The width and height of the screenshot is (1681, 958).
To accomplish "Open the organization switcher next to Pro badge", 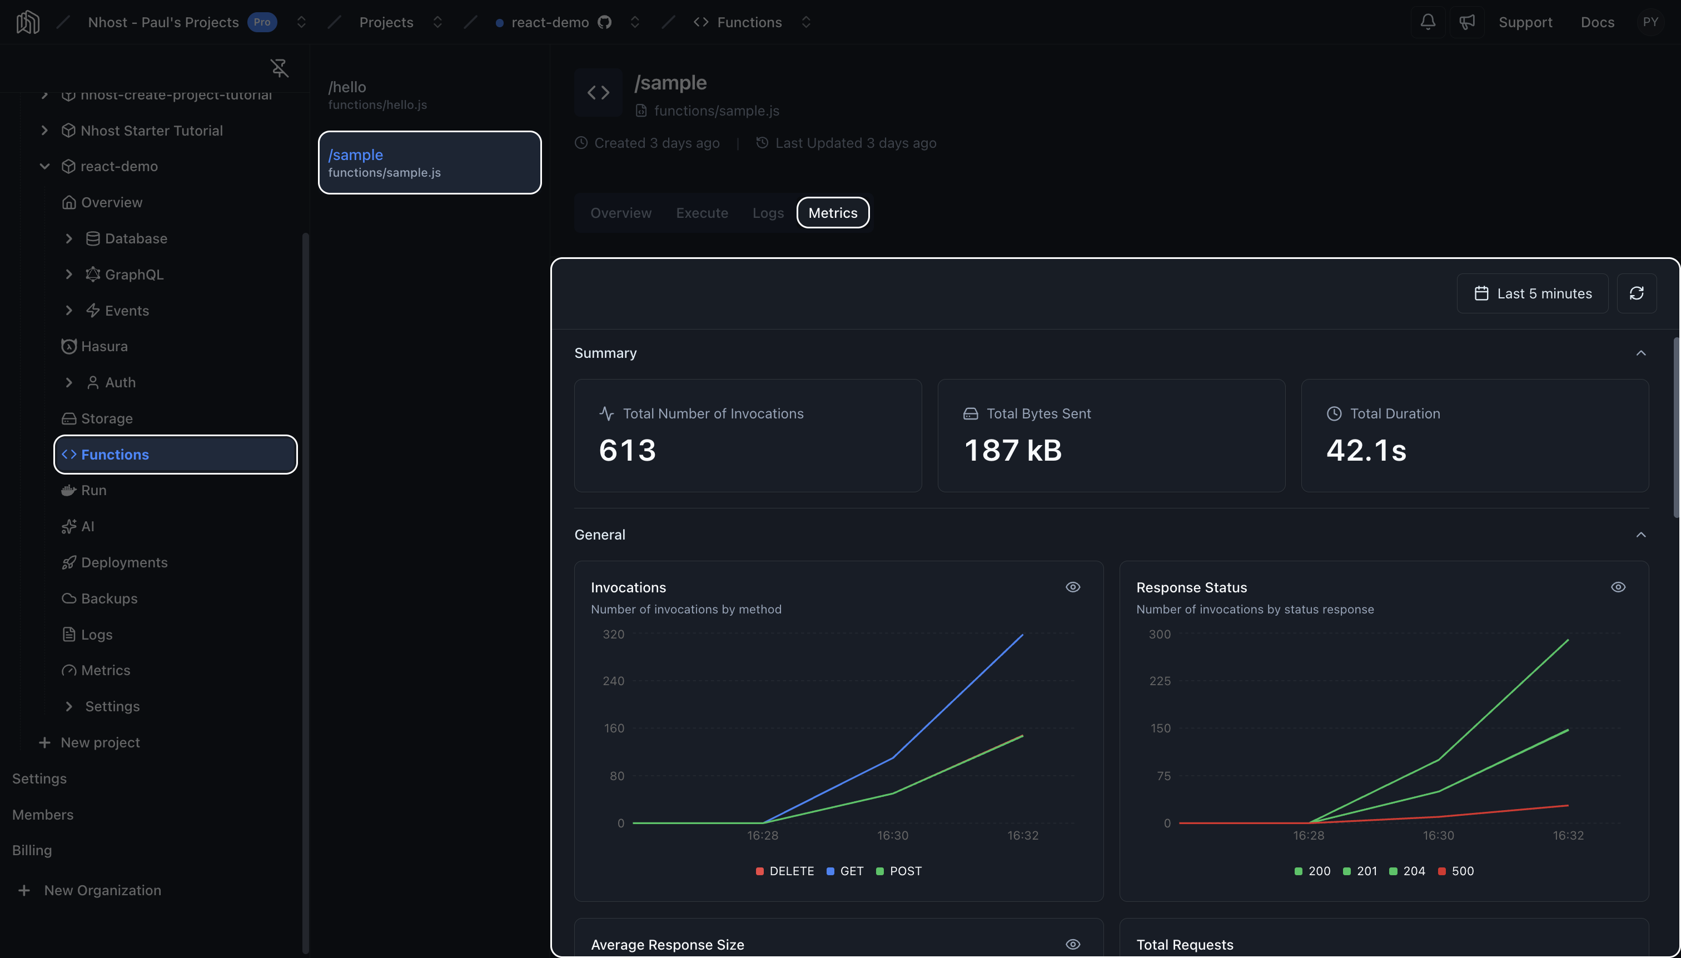I will click(x=301, y=22).
